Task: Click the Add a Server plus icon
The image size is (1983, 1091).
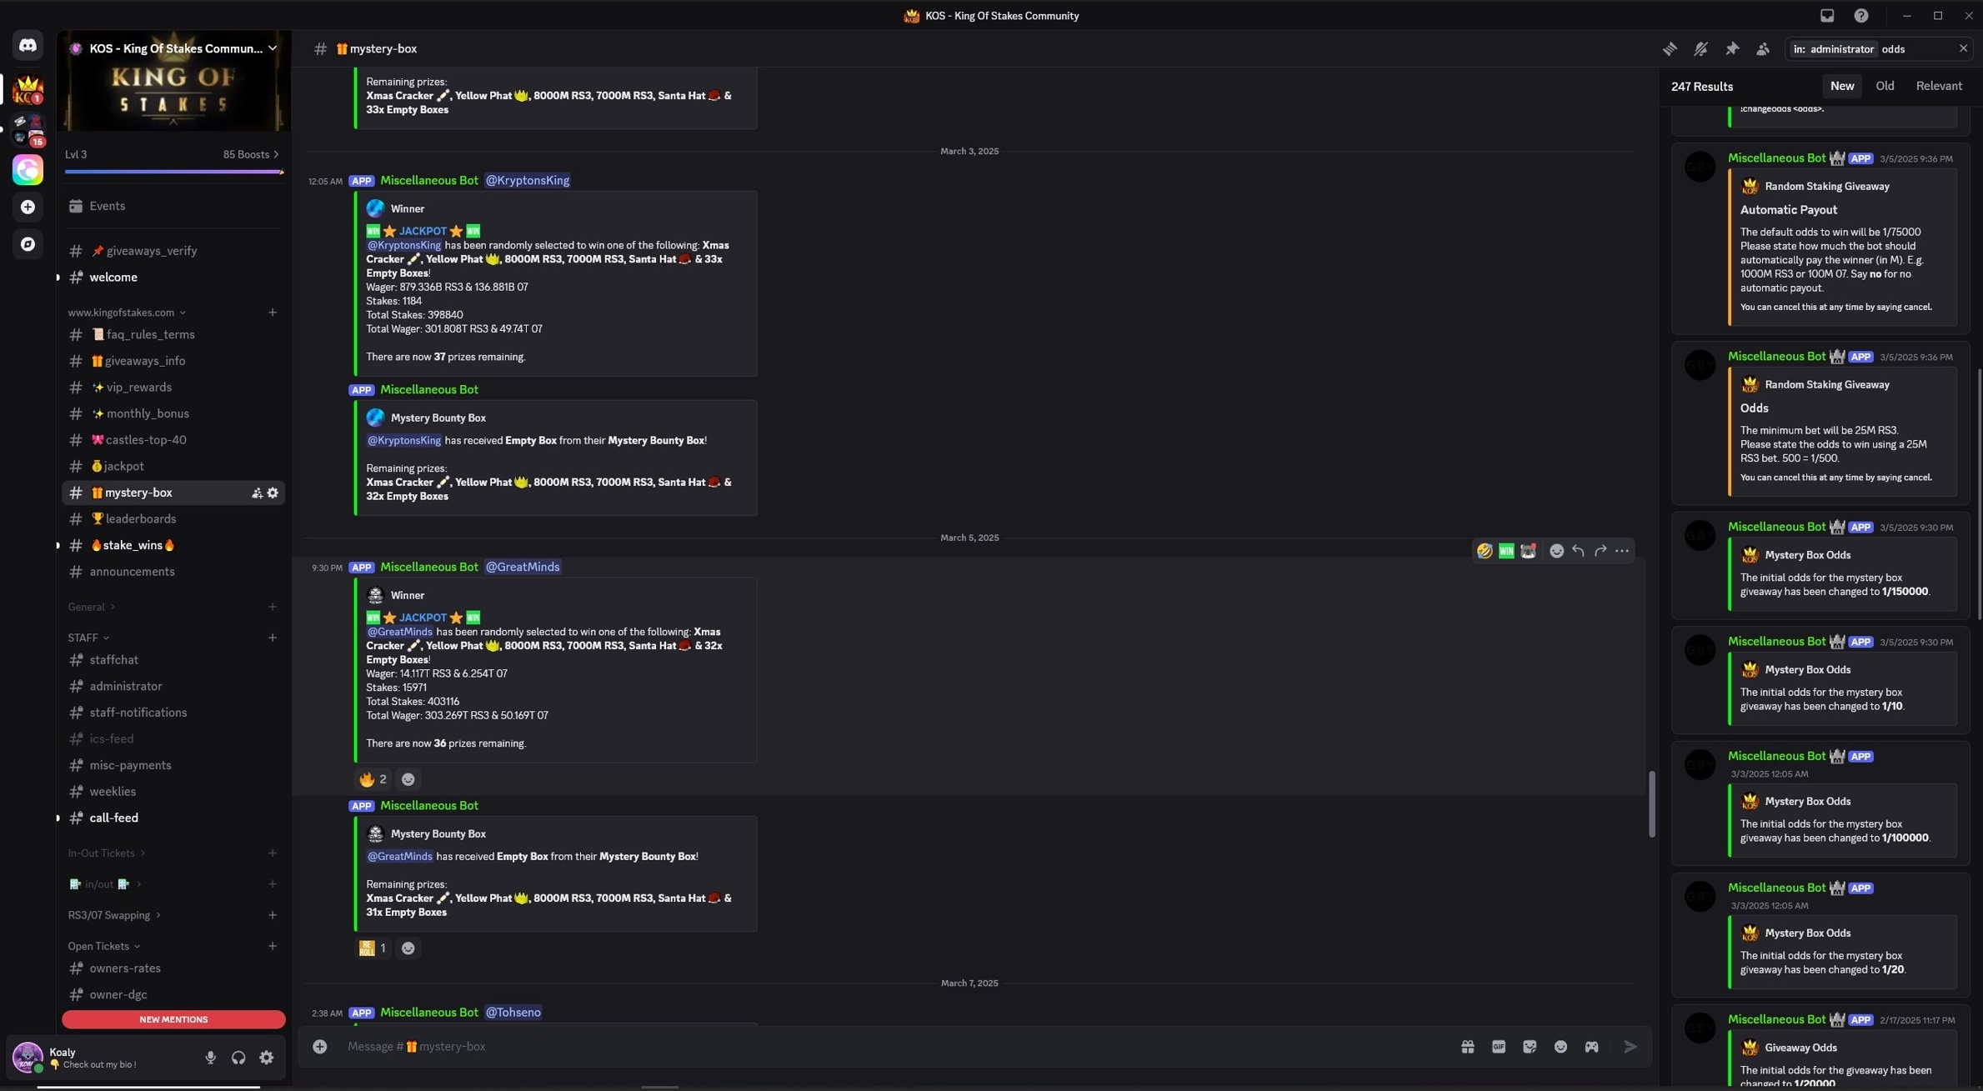Action: (x=28, y=207)
